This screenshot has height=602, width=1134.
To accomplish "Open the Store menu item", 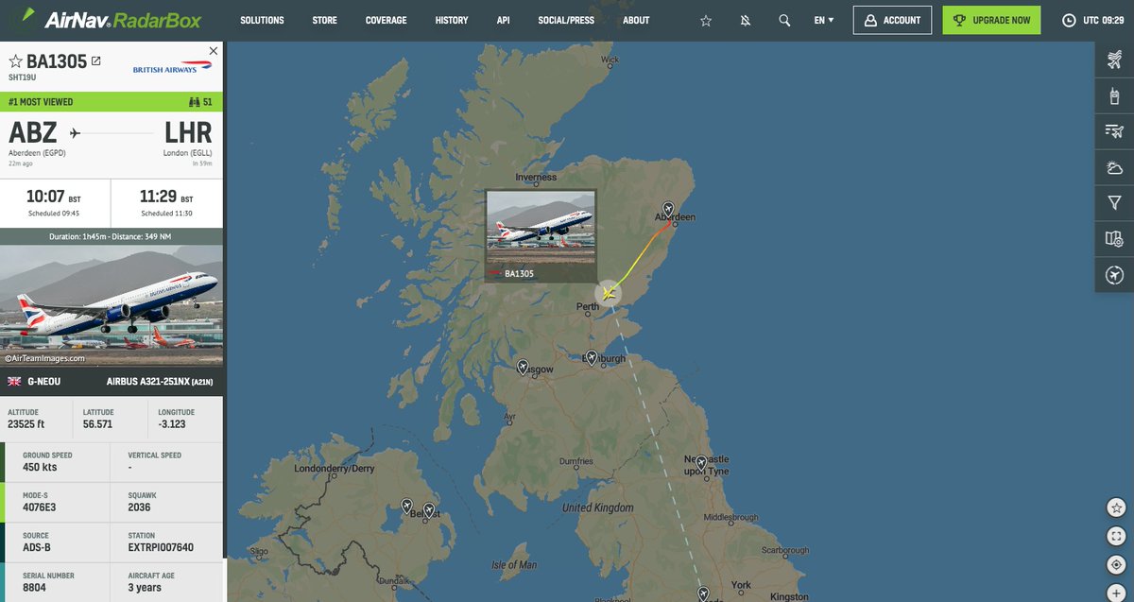I will 324,20.
